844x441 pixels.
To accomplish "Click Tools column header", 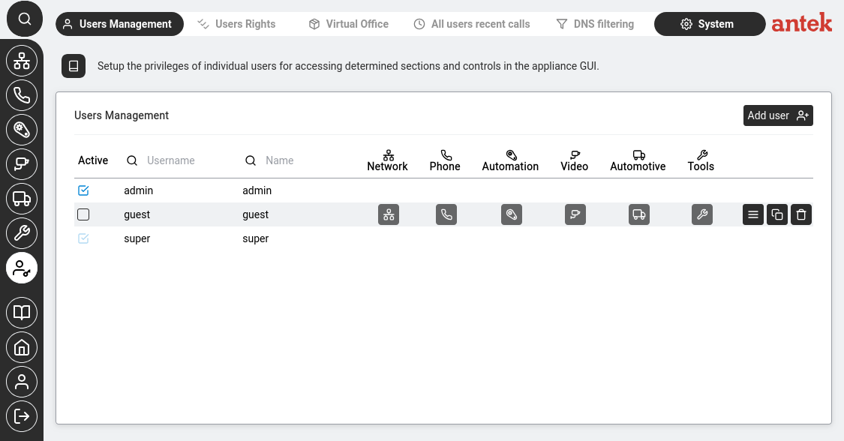I will pyautogui.click(x=701, y=160).
